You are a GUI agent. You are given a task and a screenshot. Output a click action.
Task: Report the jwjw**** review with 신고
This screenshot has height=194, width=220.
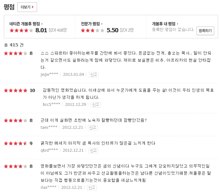94,75
